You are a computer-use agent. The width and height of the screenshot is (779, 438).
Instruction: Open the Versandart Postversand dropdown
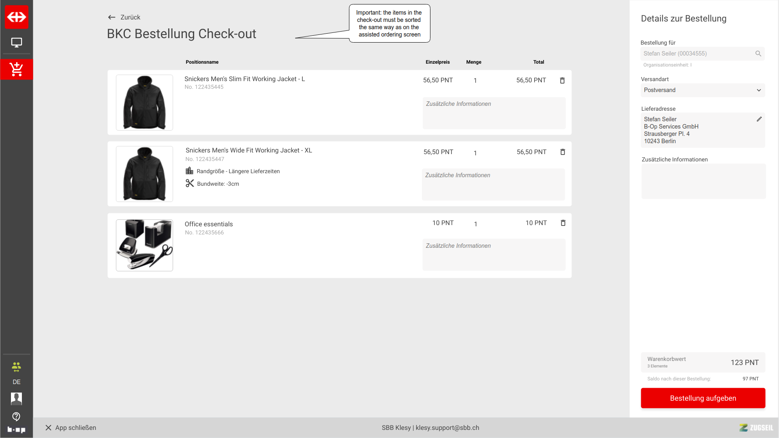703,90
